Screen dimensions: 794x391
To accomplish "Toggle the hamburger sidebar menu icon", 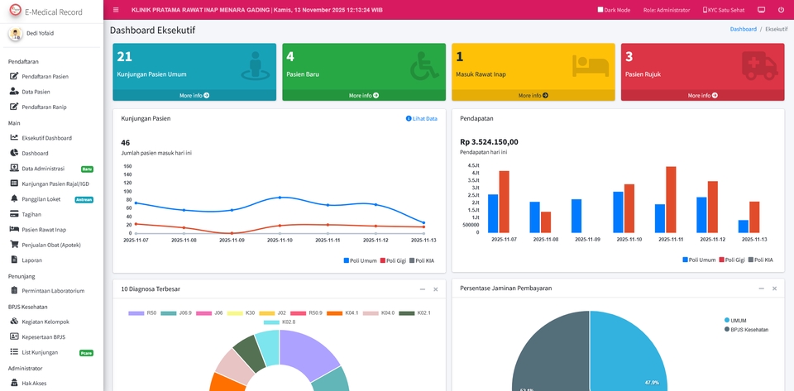I will tap(116, 10).
